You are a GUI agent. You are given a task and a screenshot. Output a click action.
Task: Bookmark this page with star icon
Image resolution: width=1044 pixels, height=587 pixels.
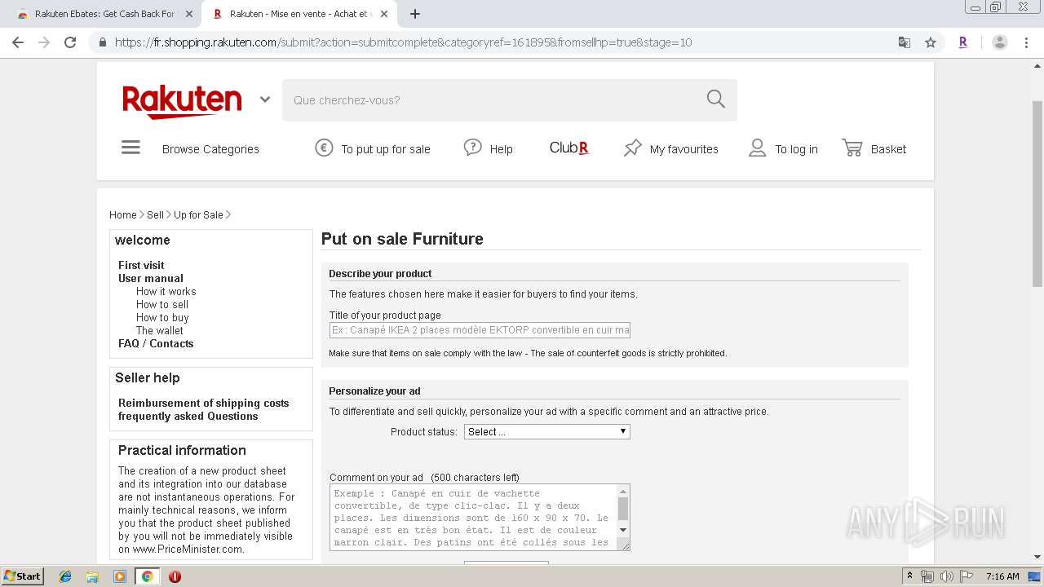tap(931, 42)
